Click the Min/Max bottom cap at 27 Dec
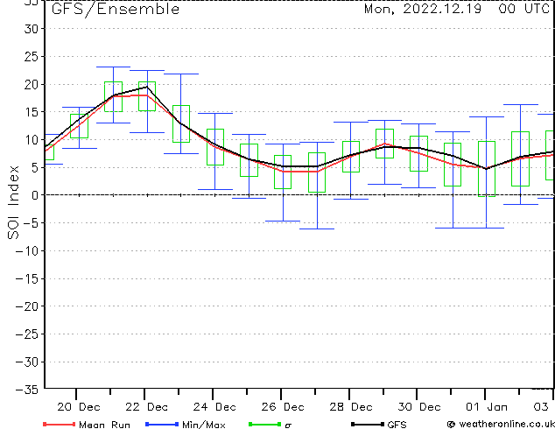 pyautogui.click(x=317, y=229)
